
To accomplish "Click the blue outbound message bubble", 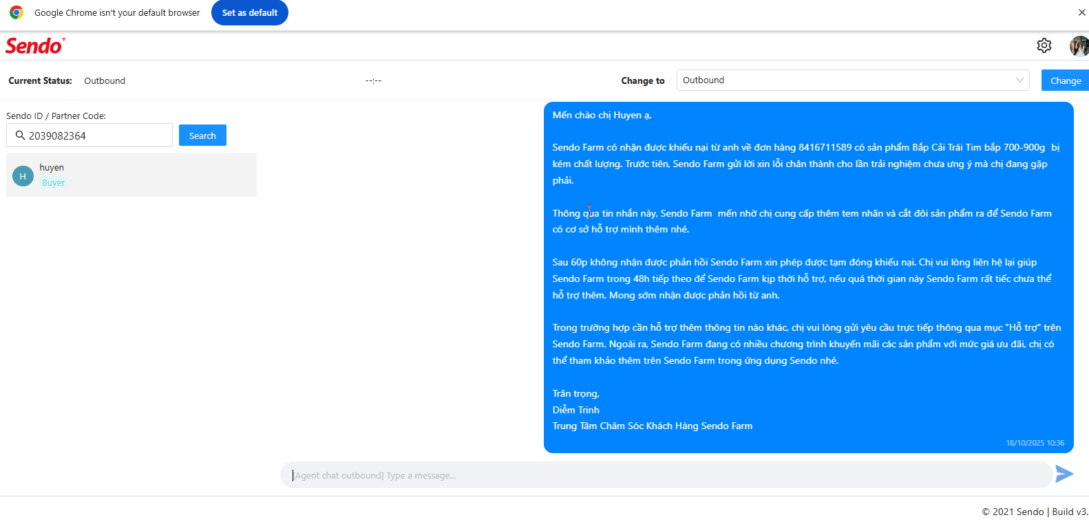I will 808,276.
